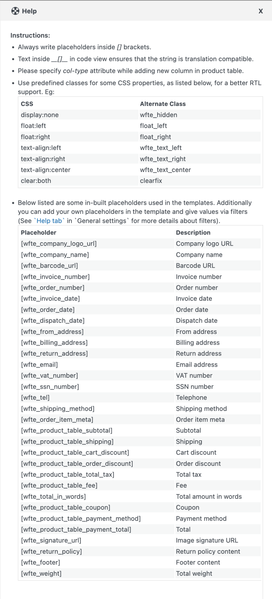Click the [wfte_shipping_method] placeholder entry
This screenshot has height=599, width=272.
point(58,409)
